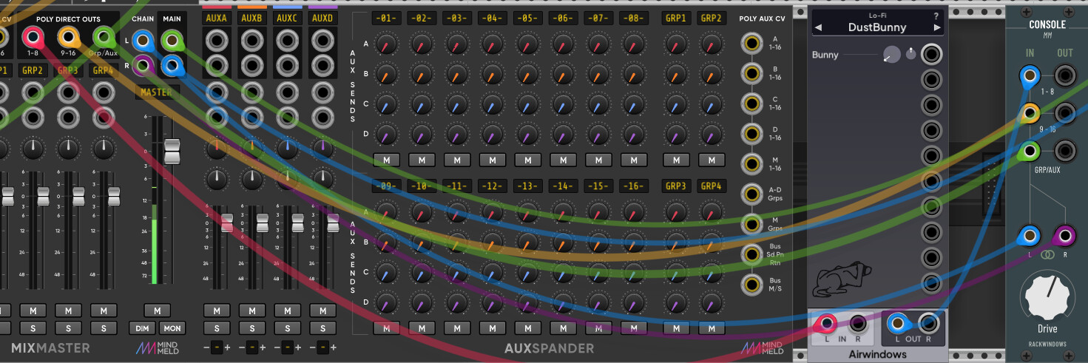Click the Console MM R output jack
This screenshot has width=1088, height=363.
[x=1064, y=237]
